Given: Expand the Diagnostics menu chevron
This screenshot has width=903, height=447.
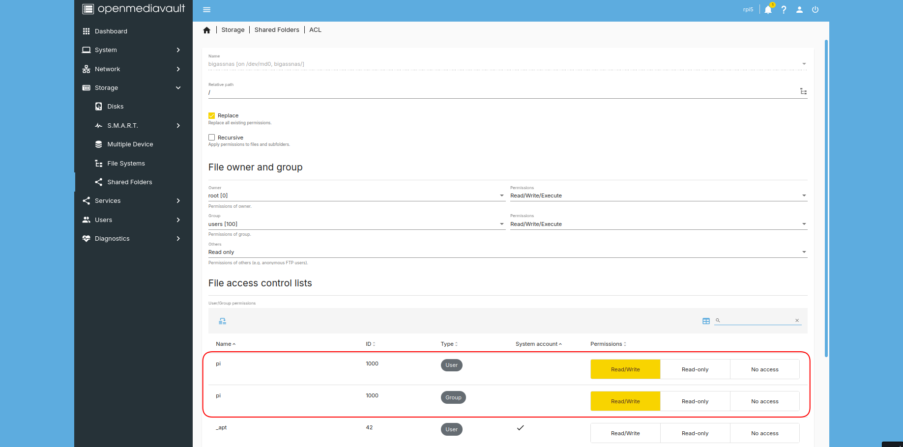Looking at the screenshot, I should pos(178,239).
